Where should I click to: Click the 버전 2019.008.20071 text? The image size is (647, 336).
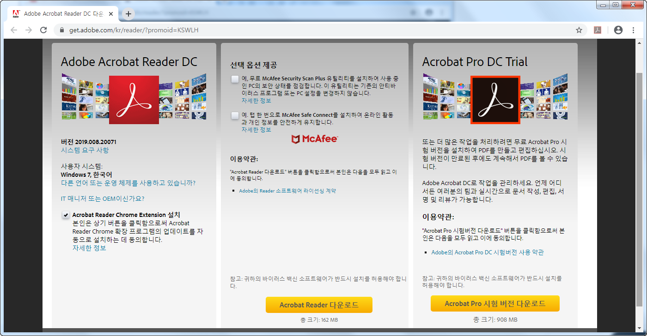(89, 142)
